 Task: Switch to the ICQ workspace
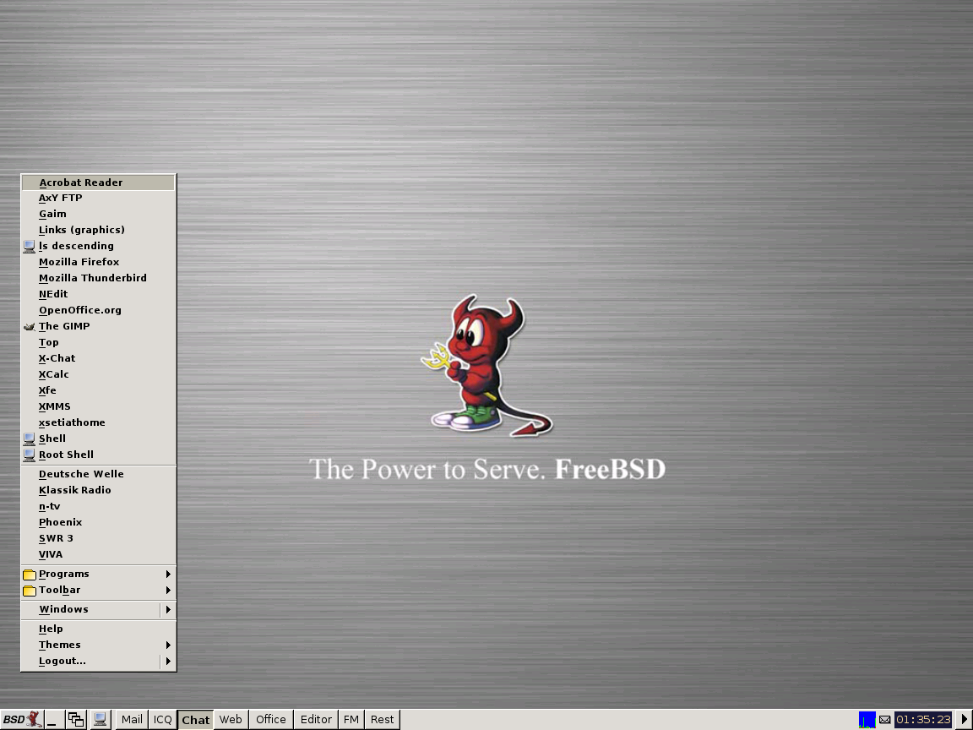pos(162,720)
